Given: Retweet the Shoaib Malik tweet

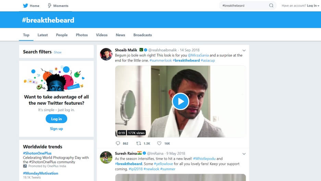Looking at the screenshot, I should [139, 143].
